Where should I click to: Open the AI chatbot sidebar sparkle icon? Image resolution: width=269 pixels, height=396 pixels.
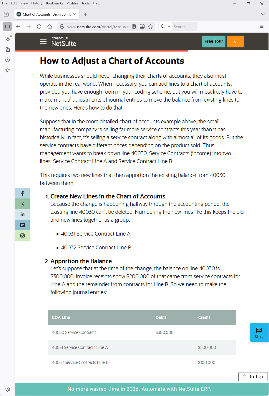point(8,39)
